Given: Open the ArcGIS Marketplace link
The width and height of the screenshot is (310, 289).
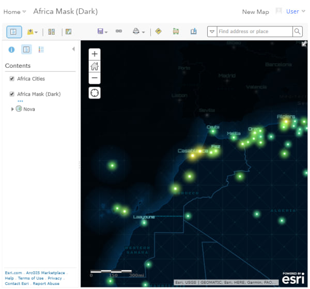Looking at the screenshot, I should [x=45, y=273].
